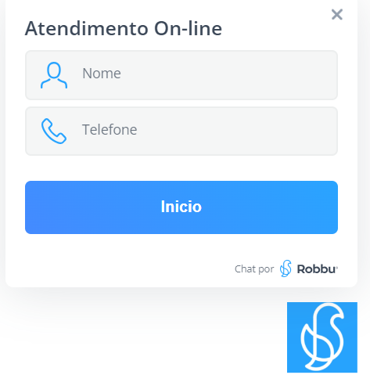The height and width of the screenshot is (382, 370).
Task: Click the blue telephone handset icon
Action: pos(54,131)
